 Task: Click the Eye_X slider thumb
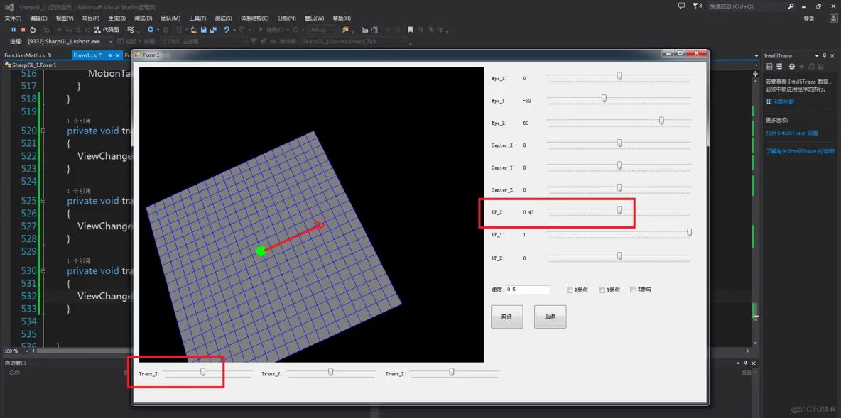coord(619,76)
